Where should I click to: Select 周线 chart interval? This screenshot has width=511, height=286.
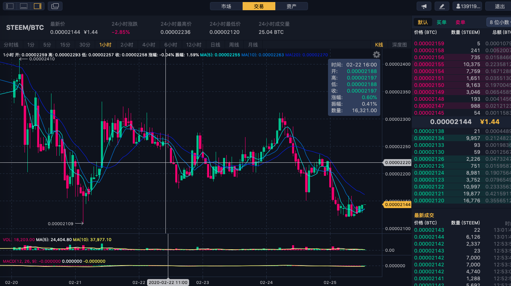tap(234, 45)
